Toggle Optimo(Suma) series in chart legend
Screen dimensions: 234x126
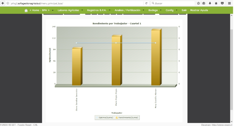[x=104, y=118]
